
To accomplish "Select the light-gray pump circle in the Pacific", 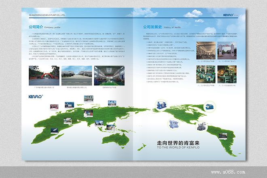I will click(x=173, y=124).
